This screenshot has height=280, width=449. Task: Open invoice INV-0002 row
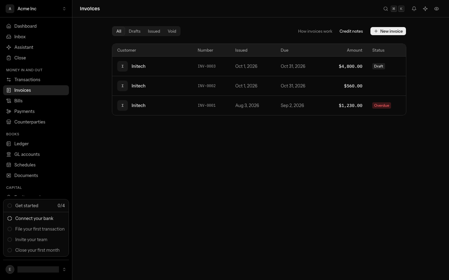click(x=259, y=86)
